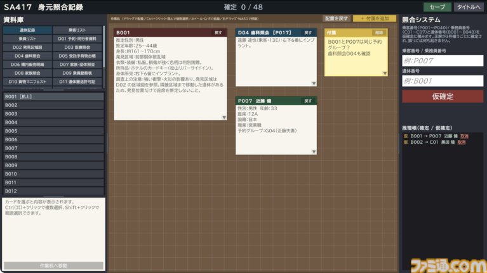Click the 予約グループ:G04 line

267,130
